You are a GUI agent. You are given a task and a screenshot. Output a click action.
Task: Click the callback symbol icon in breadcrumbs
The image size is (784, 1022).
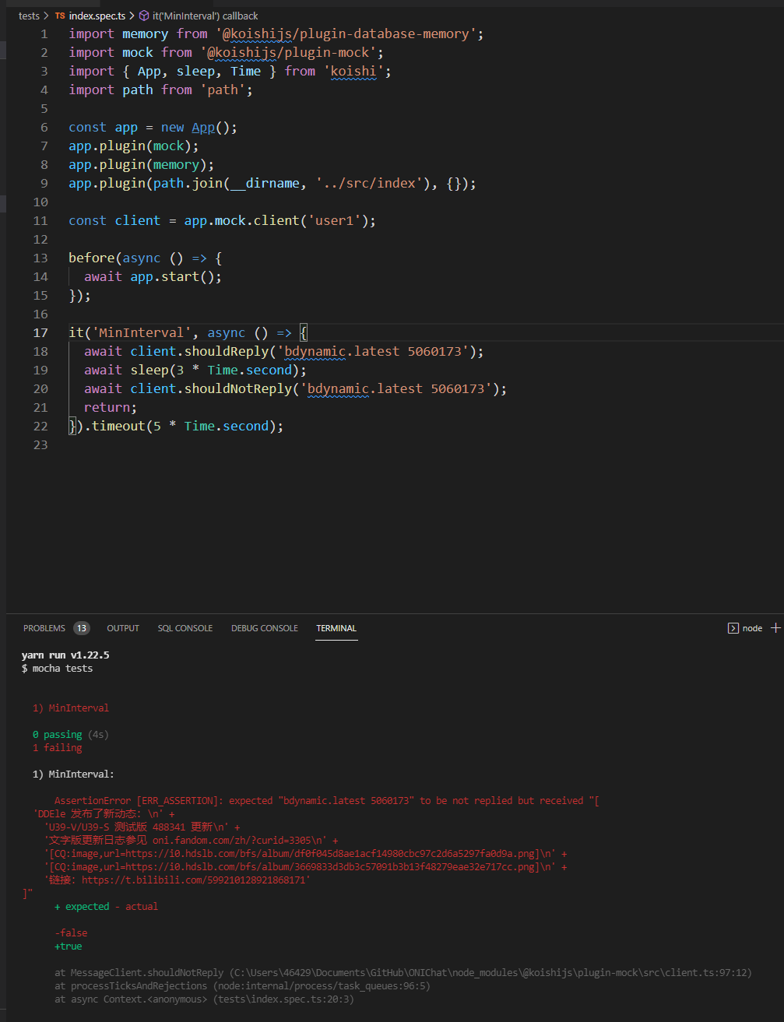coord(144,16)
